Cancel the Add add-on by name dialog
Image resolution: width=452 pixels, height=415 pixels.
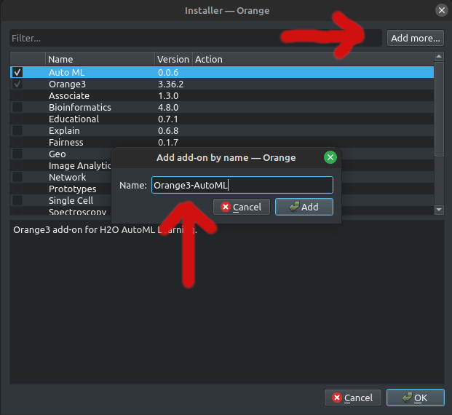241,207
